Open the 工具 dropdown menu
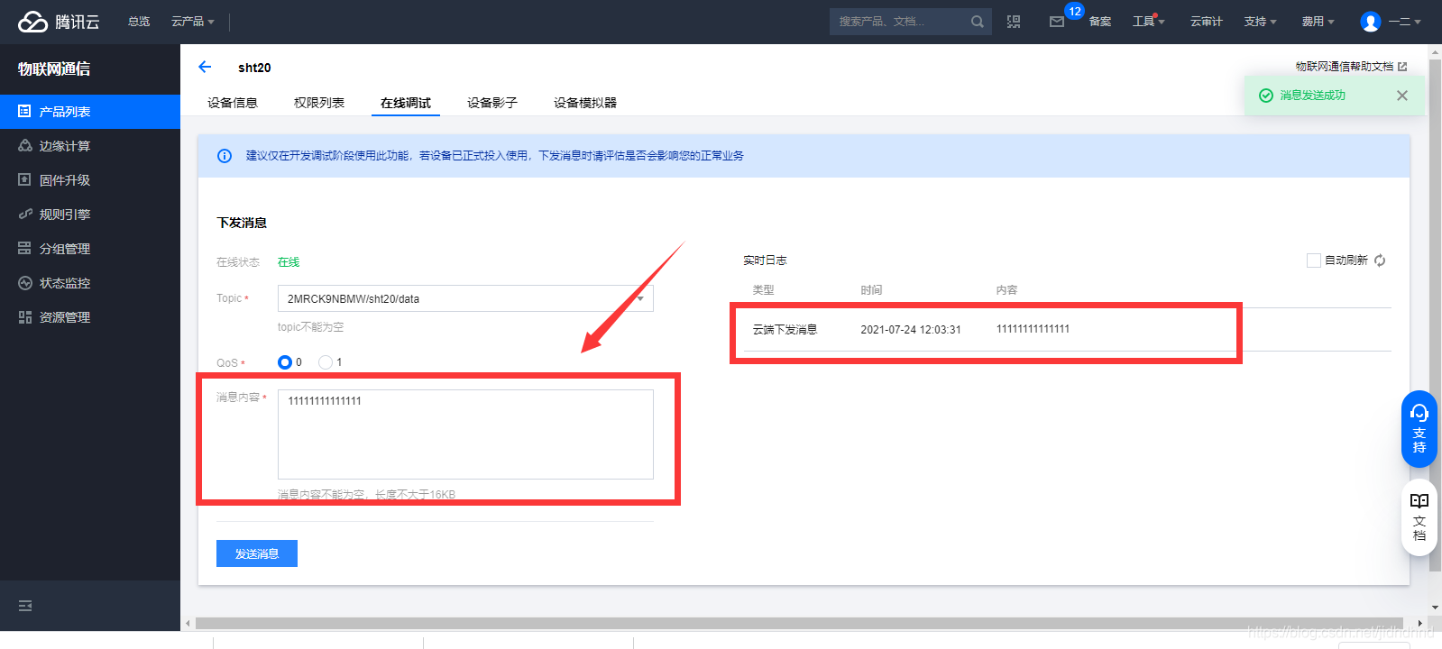 click(x=1148, y=22)
